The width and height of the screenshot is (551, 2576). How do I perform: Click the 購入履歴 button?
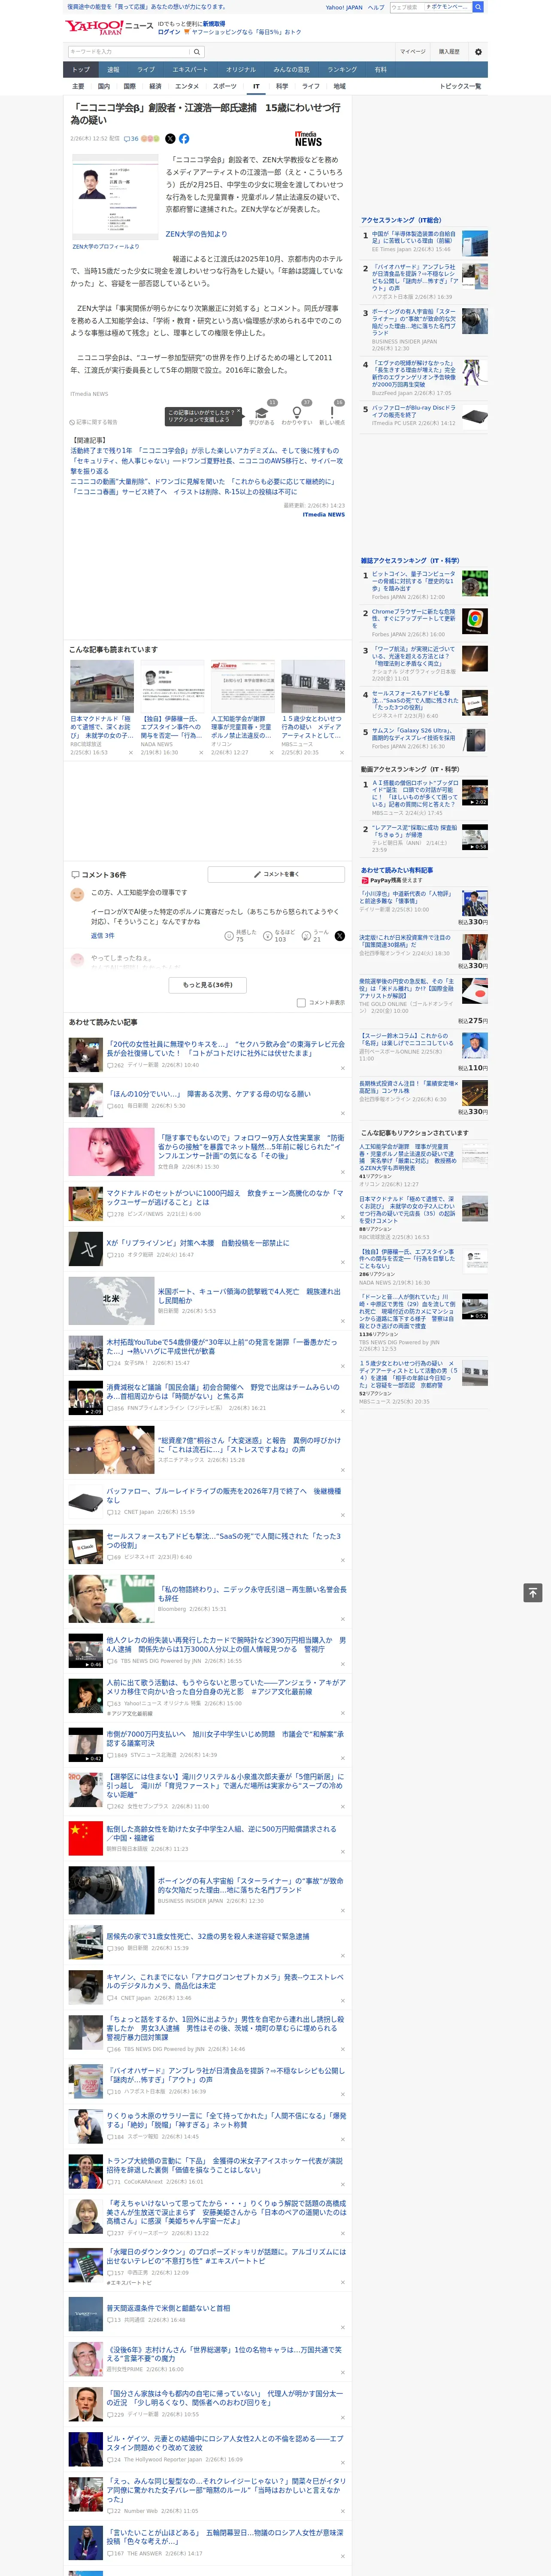pos(449,52)
